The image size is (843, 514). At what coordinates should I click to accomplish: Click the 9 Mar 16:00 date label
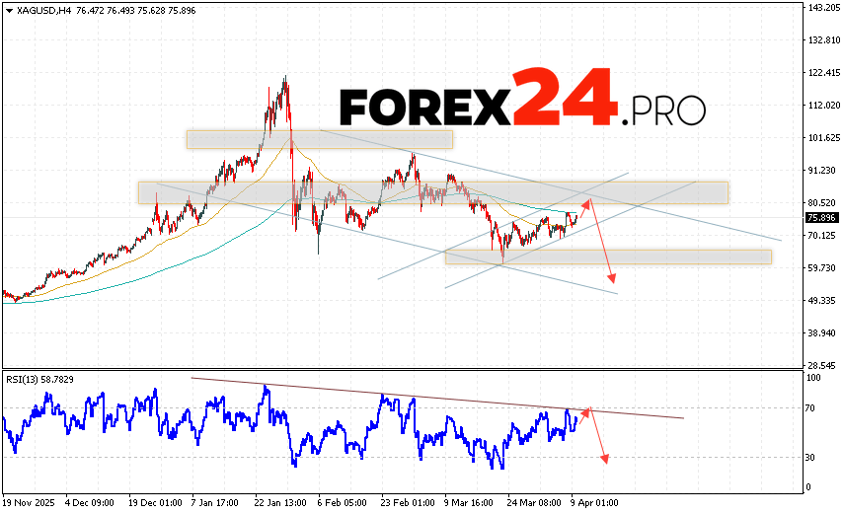[x=468, y=501]
